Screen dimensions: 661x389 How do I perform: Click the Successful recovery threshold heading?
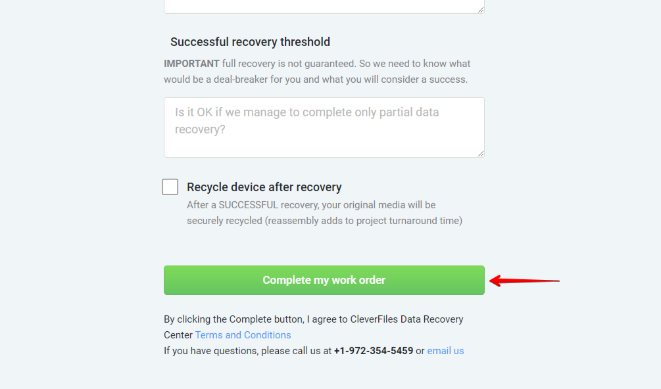click(x=250, y=42)
